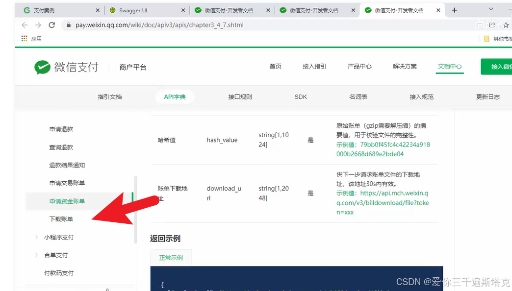Screen dimensions: 512x291
Task: Expand the 合单支付 chevron
Action: coord(36,255)
